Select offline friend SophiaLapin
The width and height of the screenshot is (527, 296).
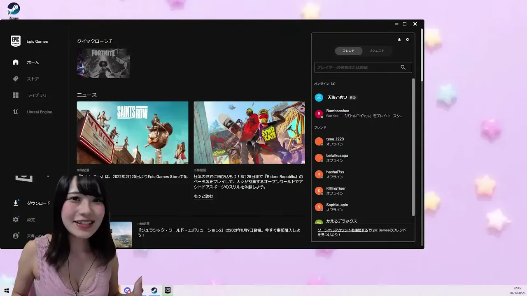[362, 207]
